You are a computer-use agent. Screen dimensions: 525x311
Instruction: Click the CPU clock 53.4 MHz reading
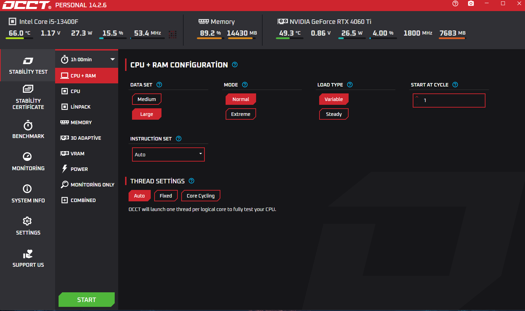148,33
